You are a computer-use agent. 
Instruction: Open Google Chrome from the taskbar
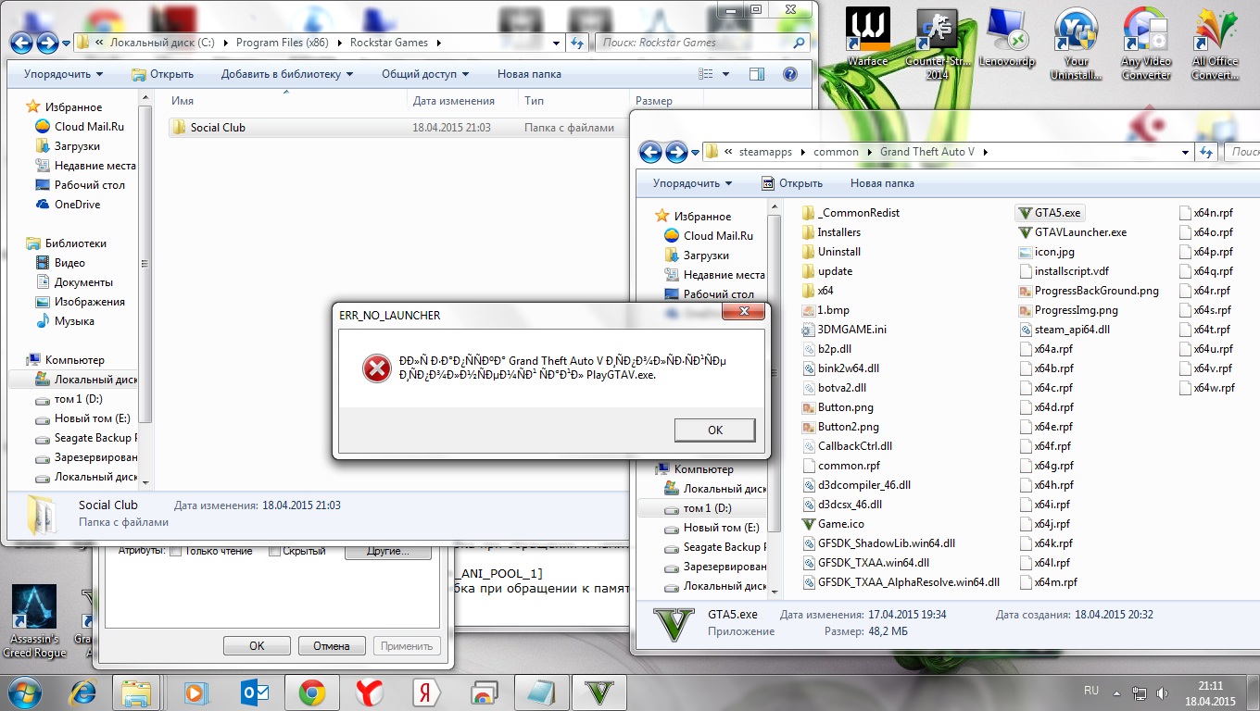coord(311,692)
